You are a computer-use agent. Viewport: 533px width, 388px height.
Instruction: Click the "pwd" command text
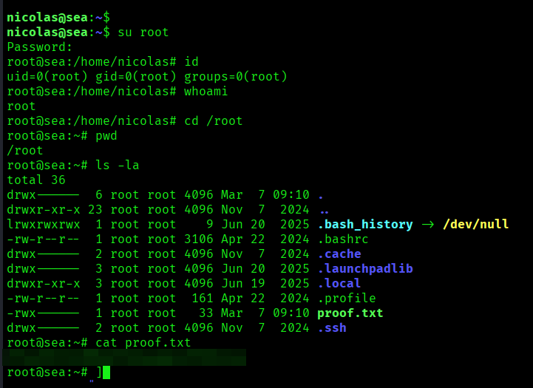pyautogui.click(x=106, y=135)
